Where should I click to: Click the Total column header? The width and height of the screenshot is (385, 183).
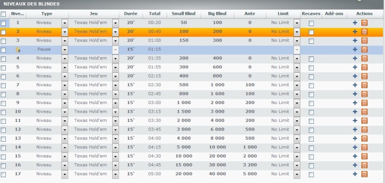[x=155, y=14]
